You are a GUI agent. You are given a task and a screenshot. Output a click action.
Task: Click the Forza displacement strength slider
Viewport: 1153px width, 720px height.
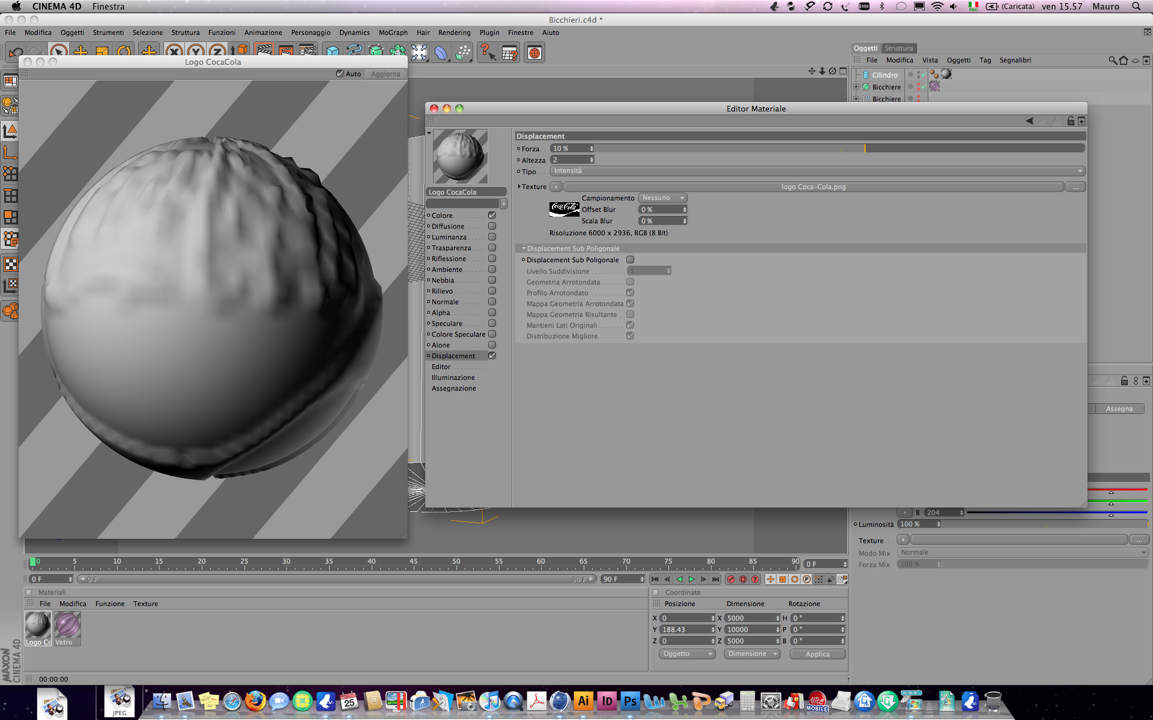pos(840,148)
